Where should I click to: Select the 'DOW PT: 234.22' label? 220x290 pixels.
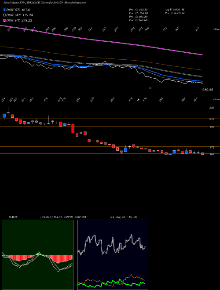19,20
